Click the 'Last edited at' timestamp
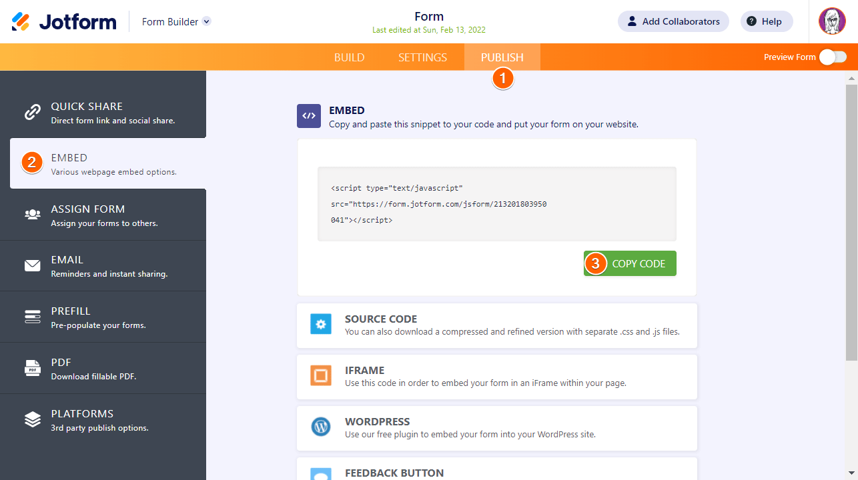Viewport: 858px width, 480px height. 429,30
